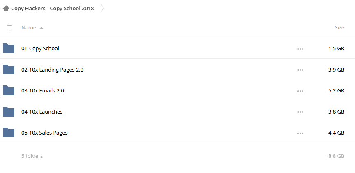This screenshot has width=355, height=173.
Task: Click the 04-10x Launches folder icon
Action: pyautogui.click(x=9, y=112)
